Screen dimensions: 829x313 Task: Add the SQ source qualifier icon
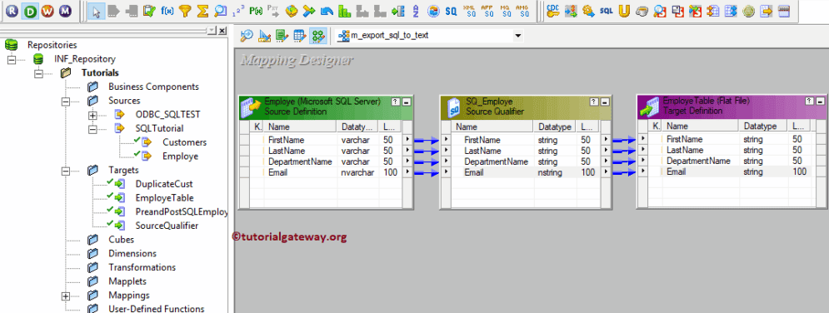(451, 11)
